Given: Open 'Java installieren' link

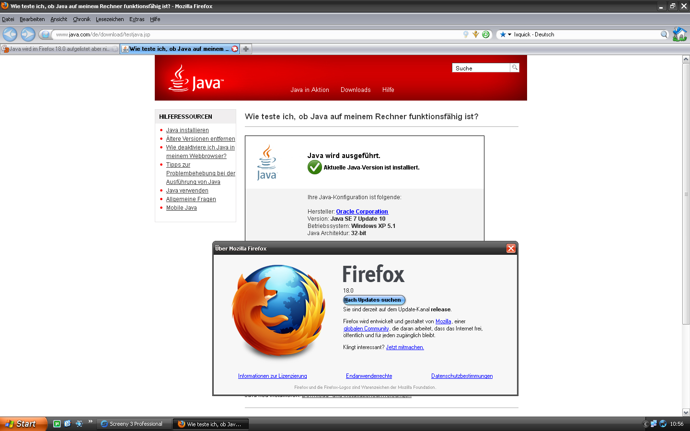Looking at the screenshot, I should (187, 130).
